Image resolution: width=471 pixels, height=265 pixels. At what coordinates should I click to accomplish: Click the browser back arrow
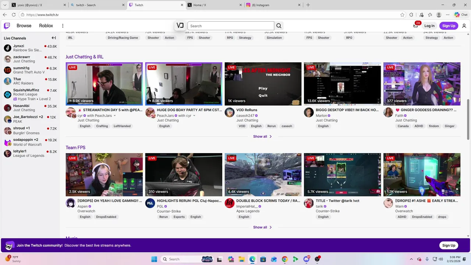5,15
